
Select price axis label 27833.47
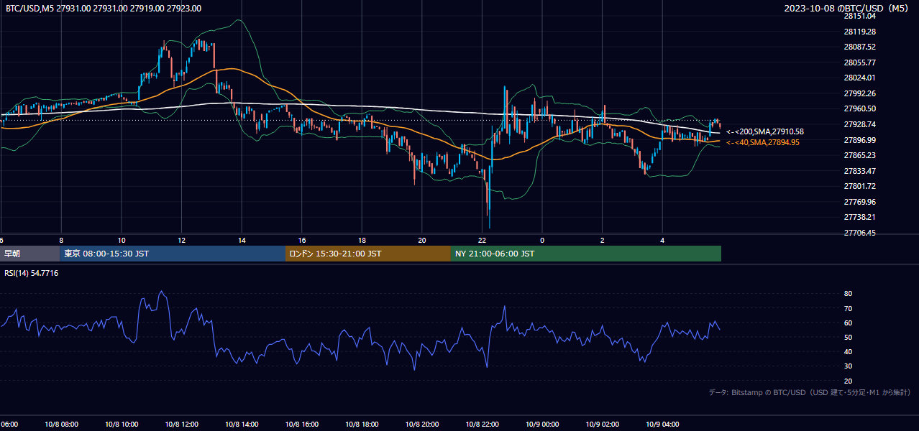click(859, 171)
